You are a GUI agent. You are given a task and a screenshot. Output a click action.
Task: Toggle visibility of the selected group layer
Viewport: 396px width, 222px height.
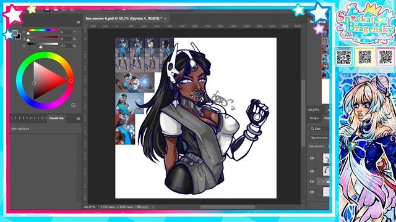coord(312,181)
